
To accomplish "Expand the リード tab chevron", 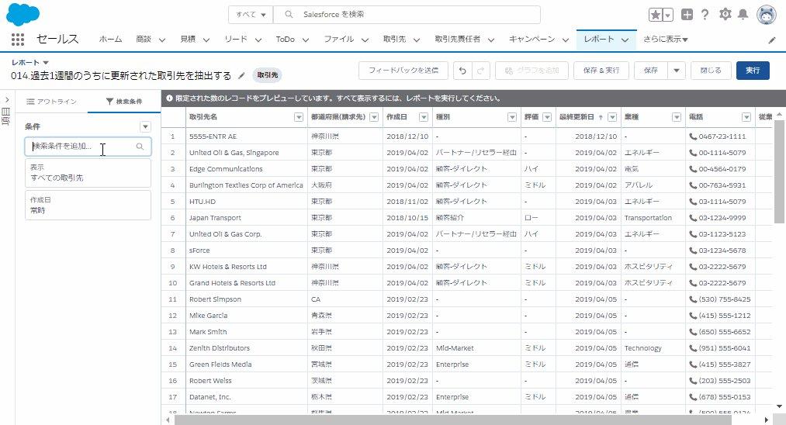I will tap(258, 40).
